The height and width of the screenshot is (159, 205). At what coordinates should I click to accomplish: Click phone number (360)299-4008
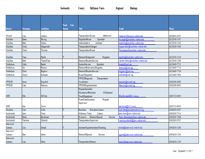point(175,82)
